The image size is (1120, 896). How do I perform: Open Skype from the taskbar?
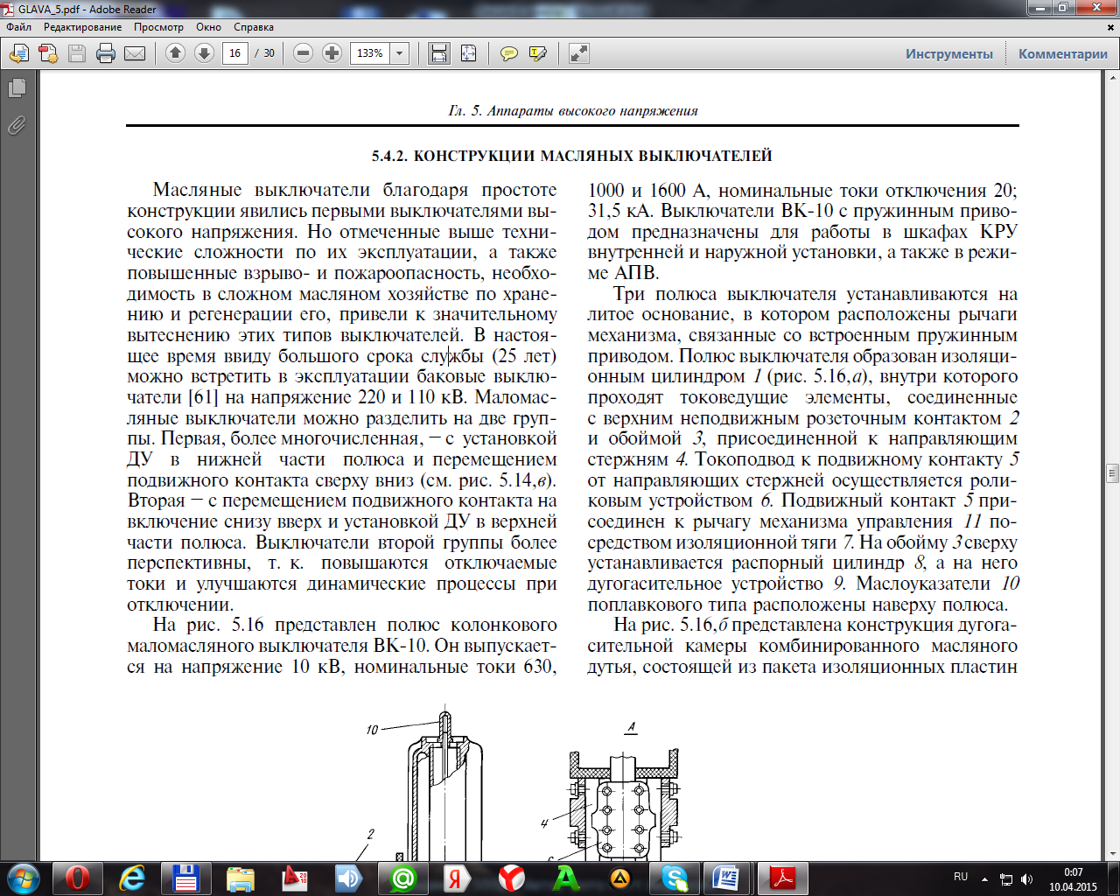pyautogui.click(x=675, y=878)
